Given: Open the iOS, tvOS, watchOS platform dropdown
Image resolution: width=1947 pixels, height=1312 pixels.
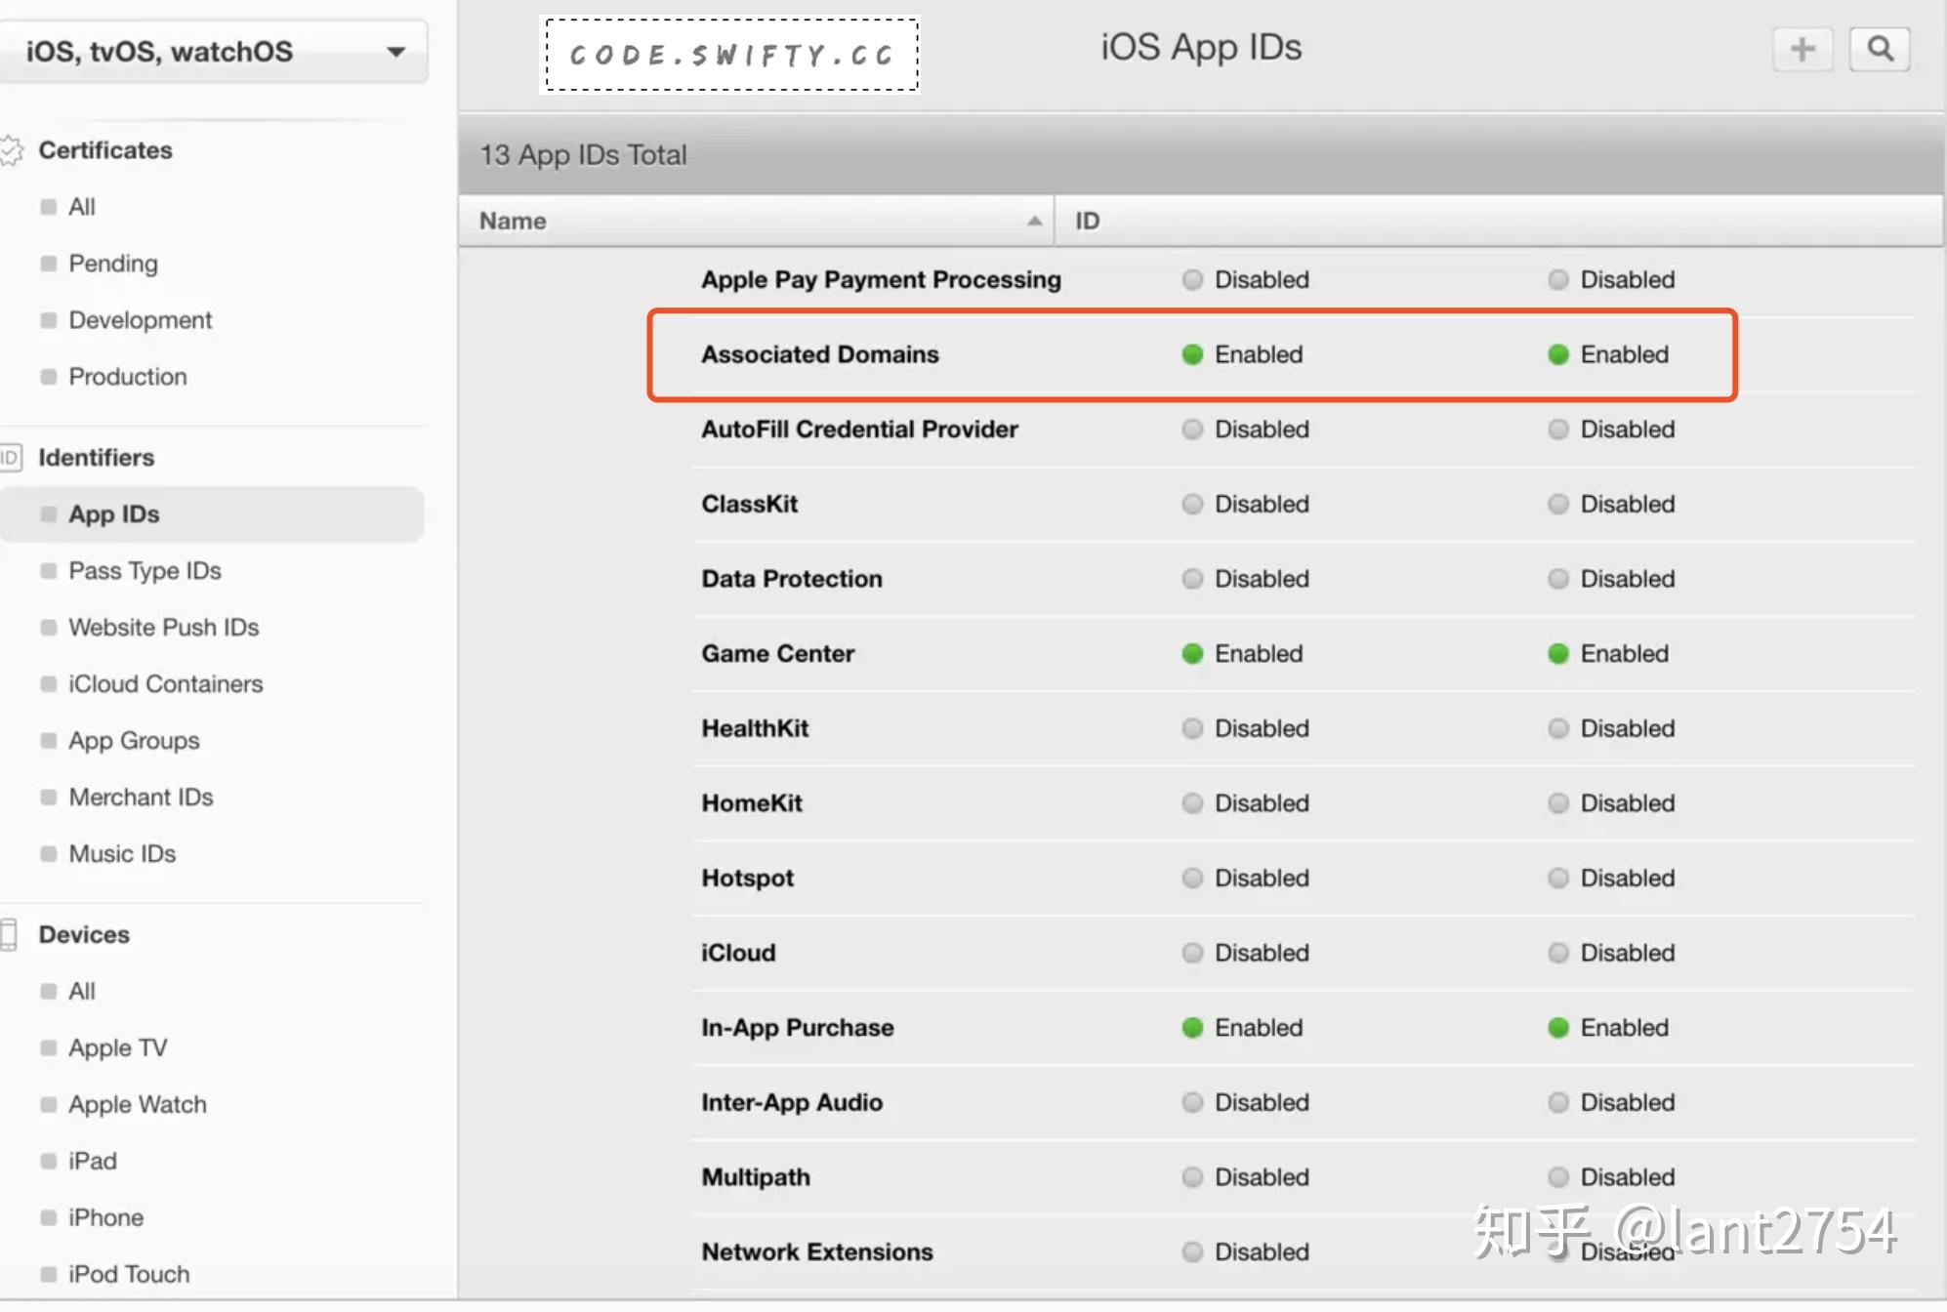Looking at the screenshot, I should pyautogui.click(x=213, y=51).
